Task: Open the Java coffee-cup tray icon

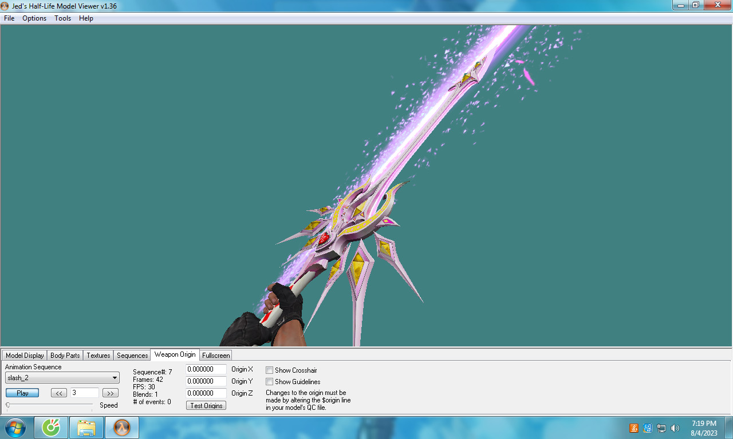Action: [x=633, y=428]
